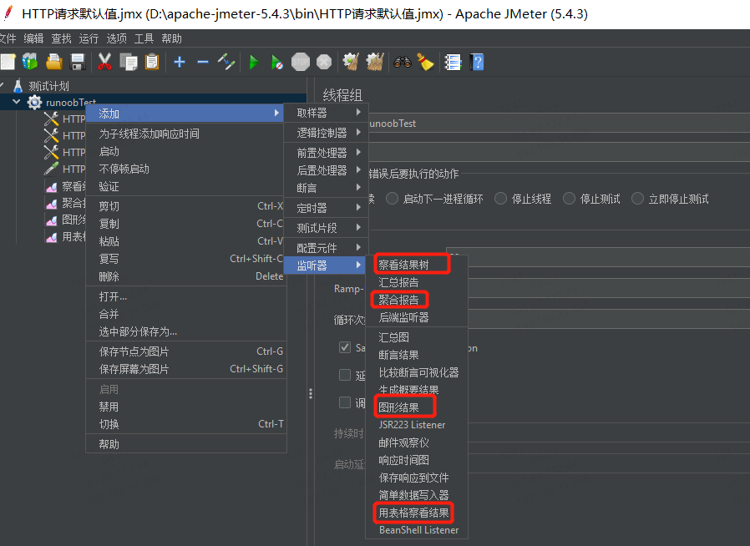750x546 pixels.
Task: Click the Clear All double broom icon
Action: pos(374,62)
